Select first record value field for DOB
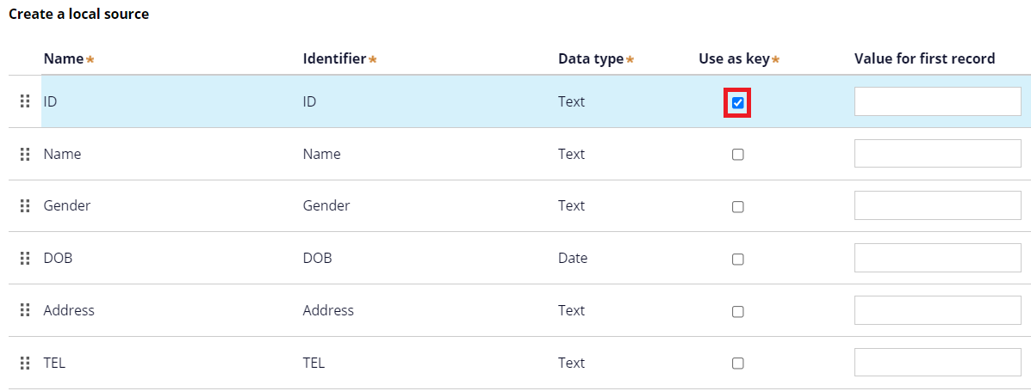 coord(938,258)
